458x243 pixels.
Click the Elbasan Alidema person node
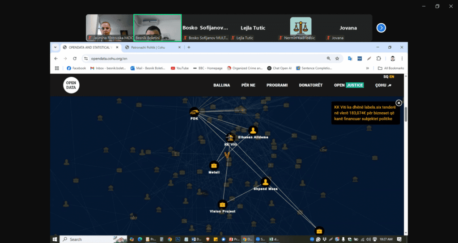pos(253,131)
